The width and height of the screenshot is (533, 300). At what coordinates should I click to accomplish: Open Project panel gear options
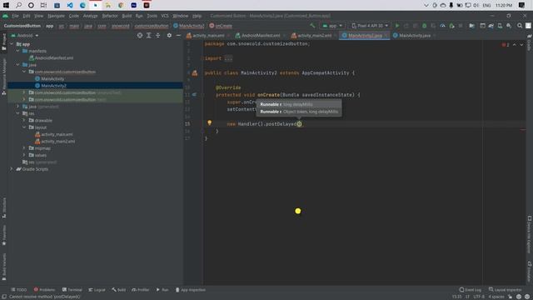point(169,35)
